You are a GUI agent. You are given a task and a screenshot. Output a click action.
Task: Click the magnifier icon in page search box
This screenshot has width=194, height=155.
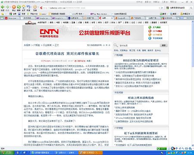click(x=116, y=45)
